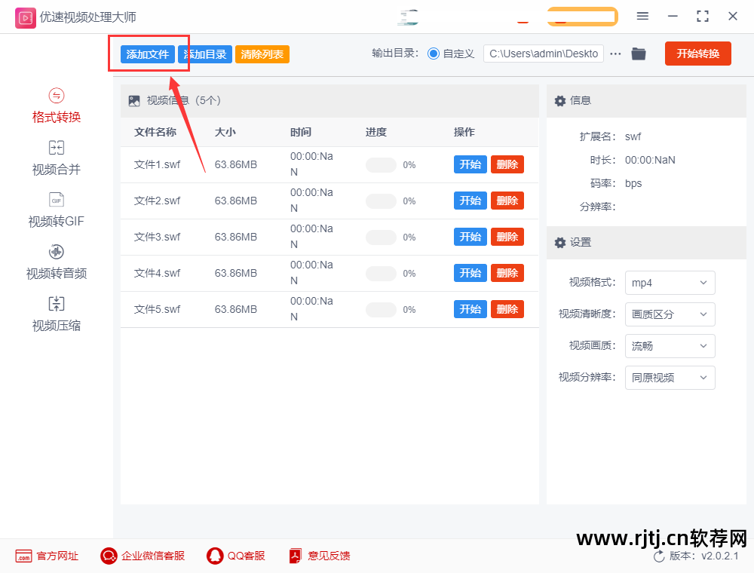Viewport: 754px width, 573px height.
Task: Click the app logo in the title bar
Action: point(26,18)
